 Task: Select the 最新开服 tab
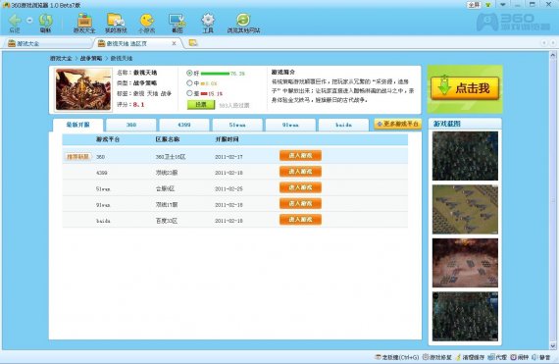point(78,125)
